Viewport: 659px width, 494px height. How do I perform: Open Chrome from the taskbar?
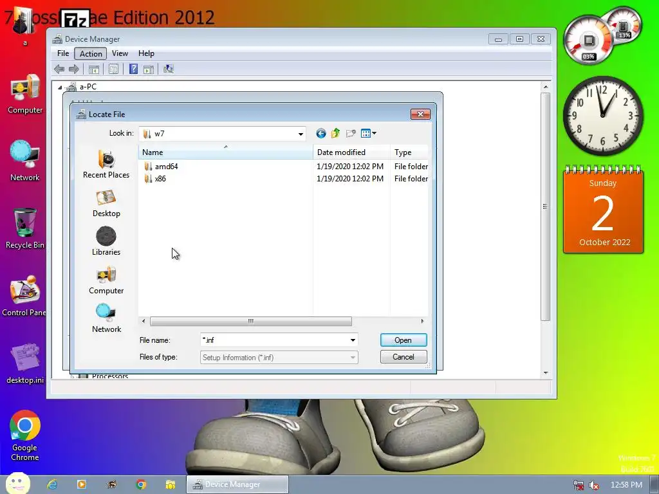[x=141, y=484]
